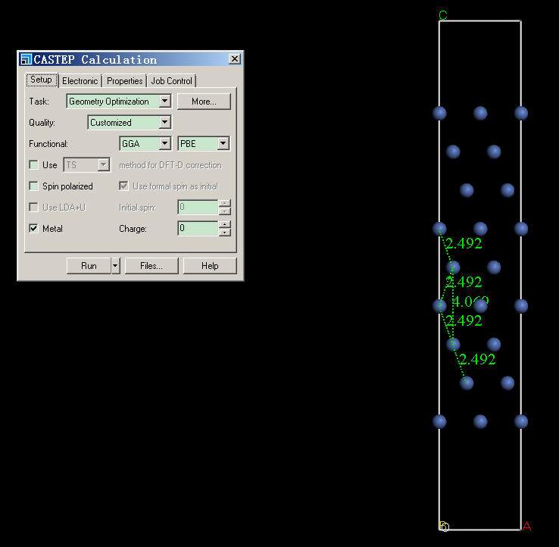Screen dimensions: 559x547
Task: Increase Charge with up arrow
Action: click(x=225, y=224)
